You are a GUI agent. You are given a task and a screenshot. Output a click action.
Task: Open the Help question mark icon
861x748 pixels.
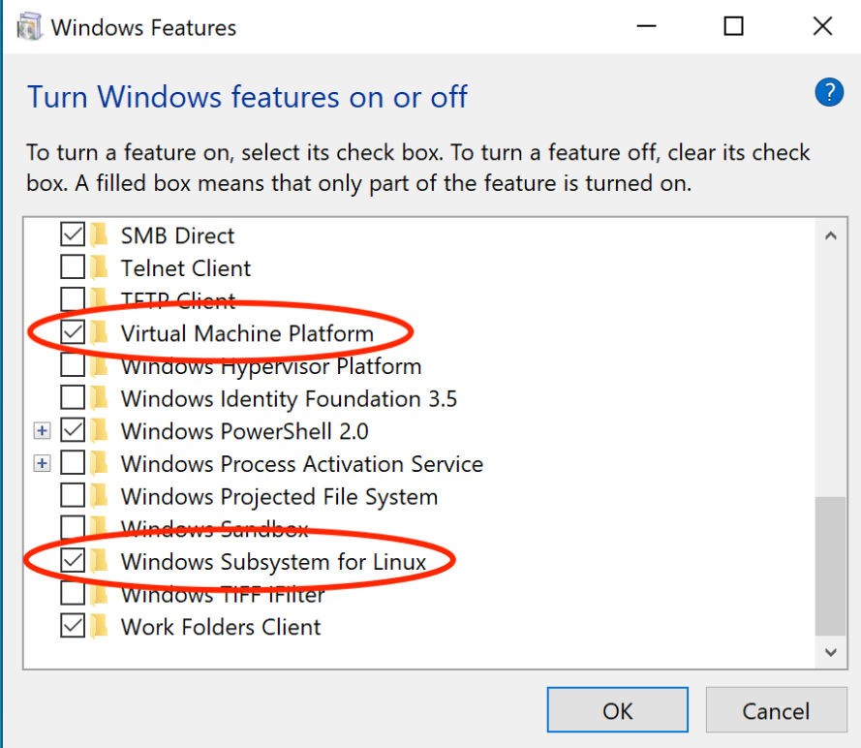[x=829, y=92]
